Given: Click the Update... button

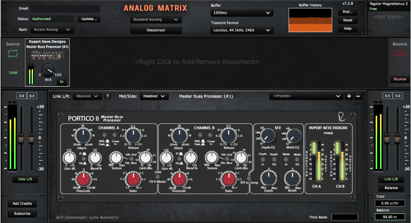Looking at the screenshot, I should click(x=89, y=19).
